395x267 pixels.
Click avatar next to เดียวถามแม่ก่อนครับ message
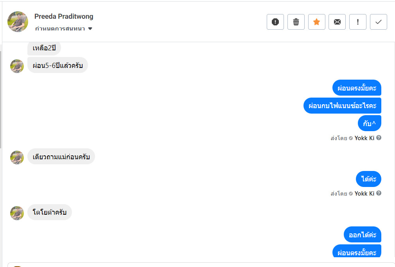coord(17,157)
